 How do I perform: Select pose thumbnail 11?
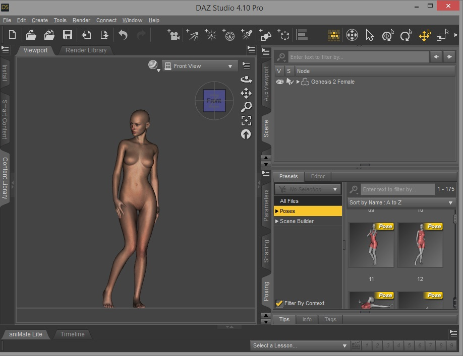coord(371,245)
